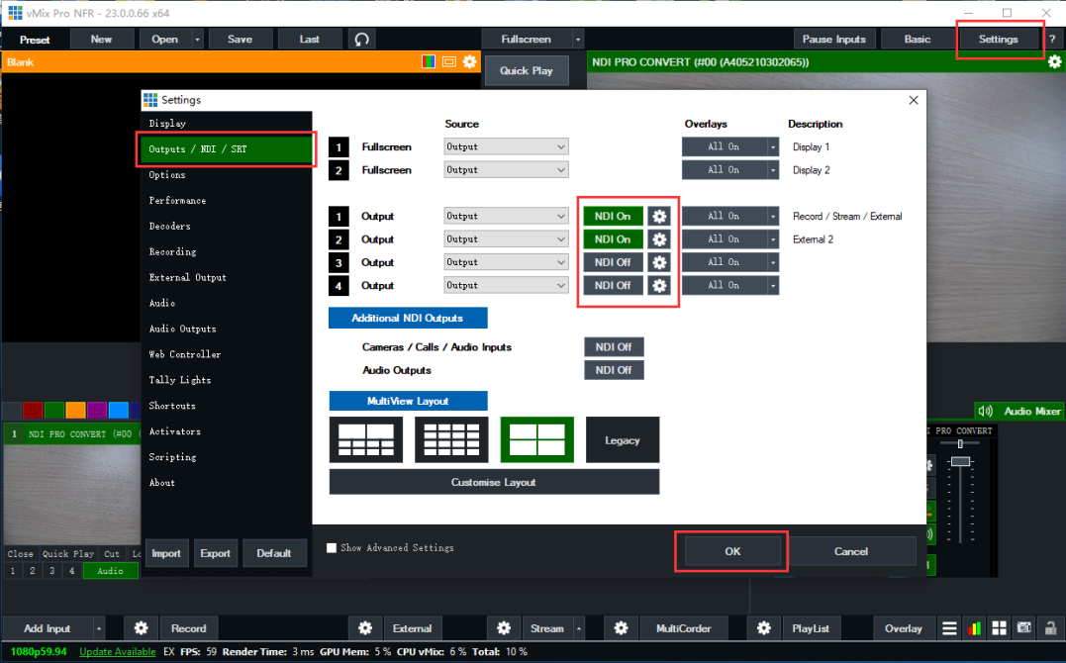Select the eight-tile MultiView layout icon

click(x=366, y=440)
